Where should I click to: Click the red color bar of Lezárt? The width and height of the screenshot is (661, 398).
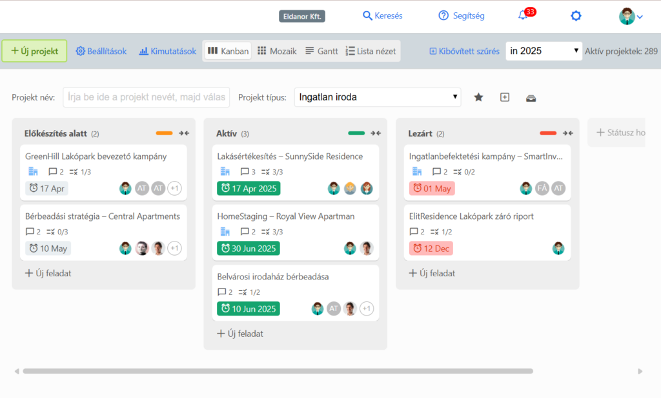click(548, 133)
